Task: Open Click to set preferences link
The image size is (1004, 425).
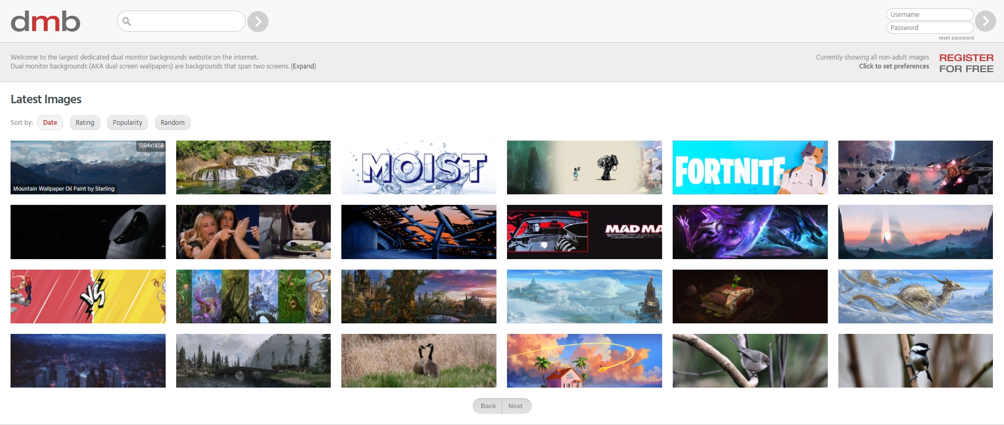Action: click(894, 66)
